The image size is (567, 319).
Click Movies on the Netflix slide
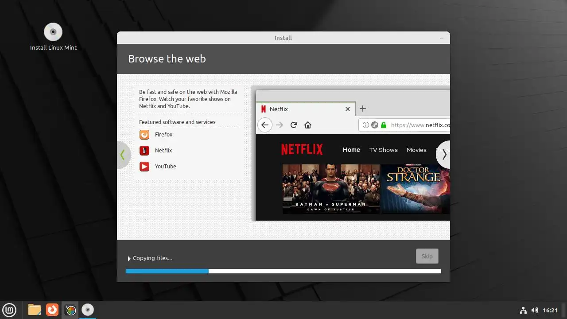pos(416,150)
